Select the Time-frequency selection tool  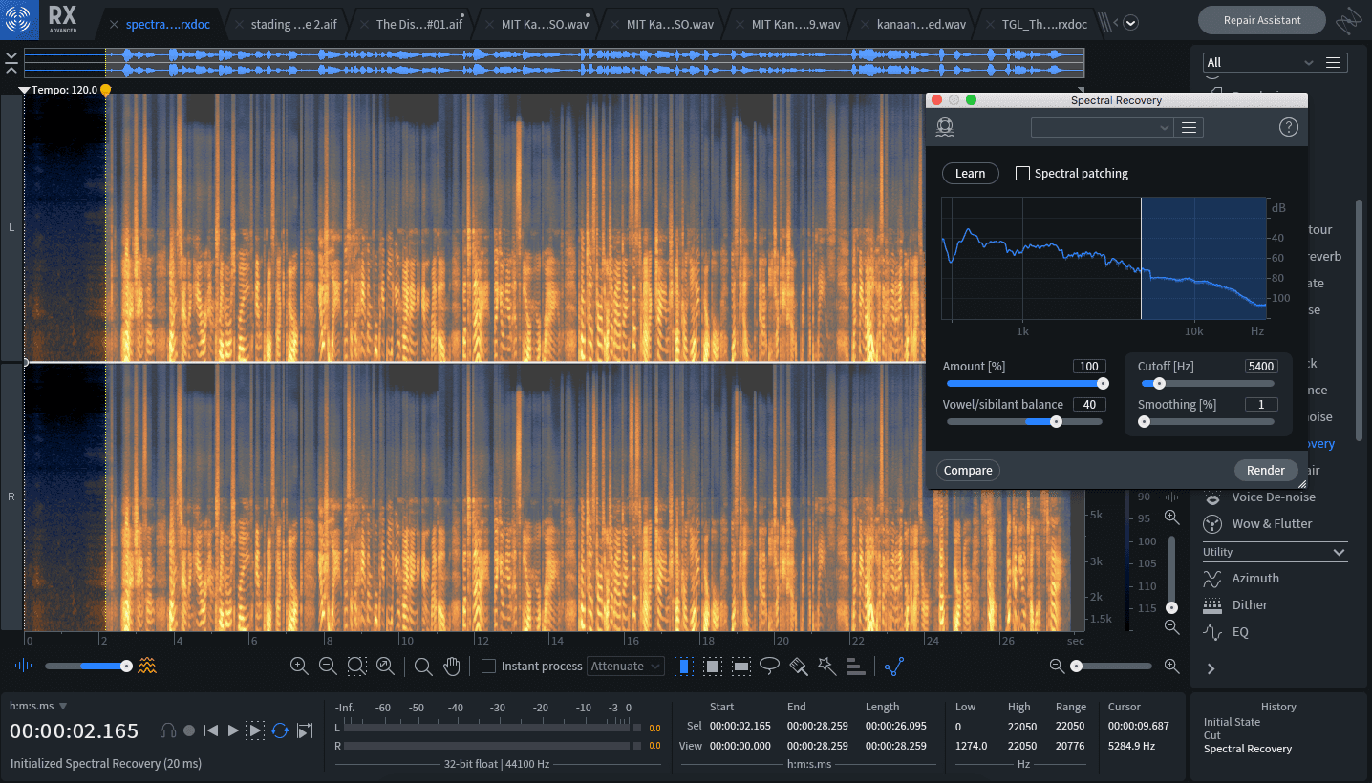click(713, 667)
